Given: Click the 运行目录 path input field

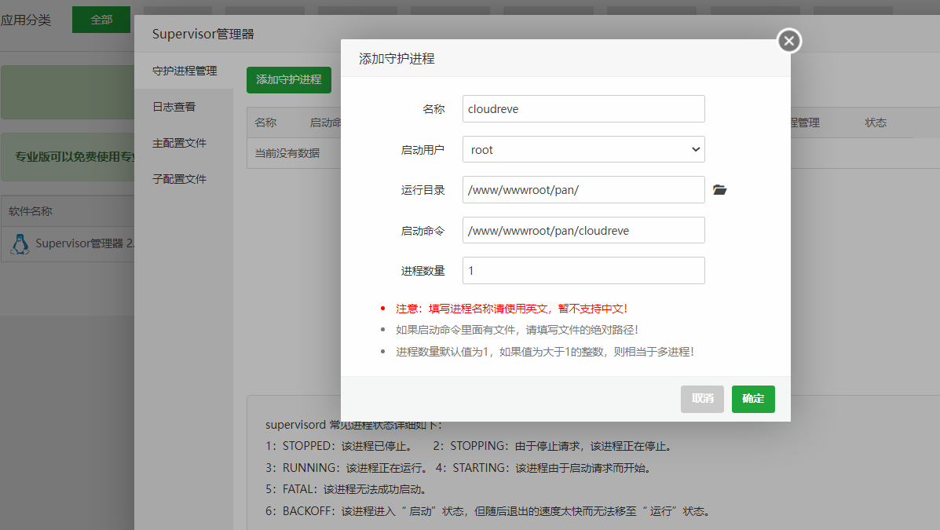Looking at the screenshot, I should click(583, 190).
